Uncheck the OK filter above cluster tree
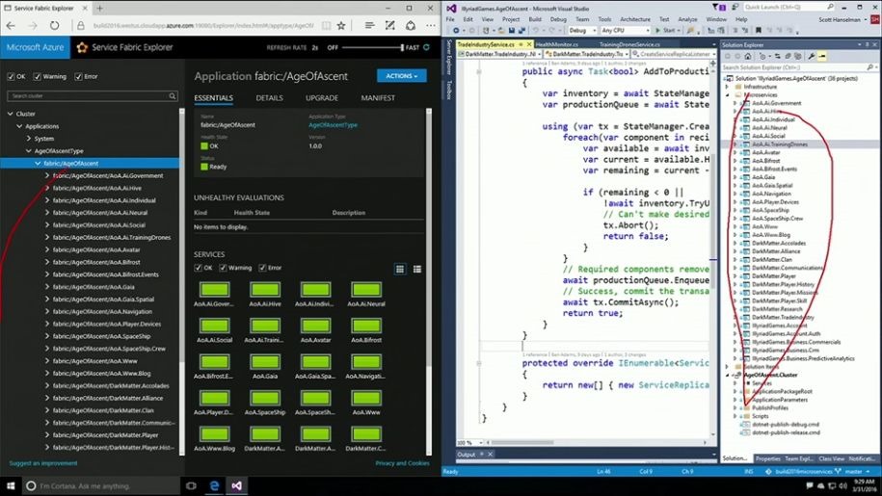This screenshot has width=882, height=496. [11, 77]
